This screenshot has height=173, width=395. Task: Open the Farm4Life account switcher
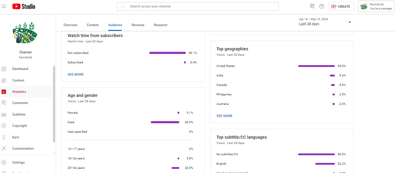tap(376, 6)
